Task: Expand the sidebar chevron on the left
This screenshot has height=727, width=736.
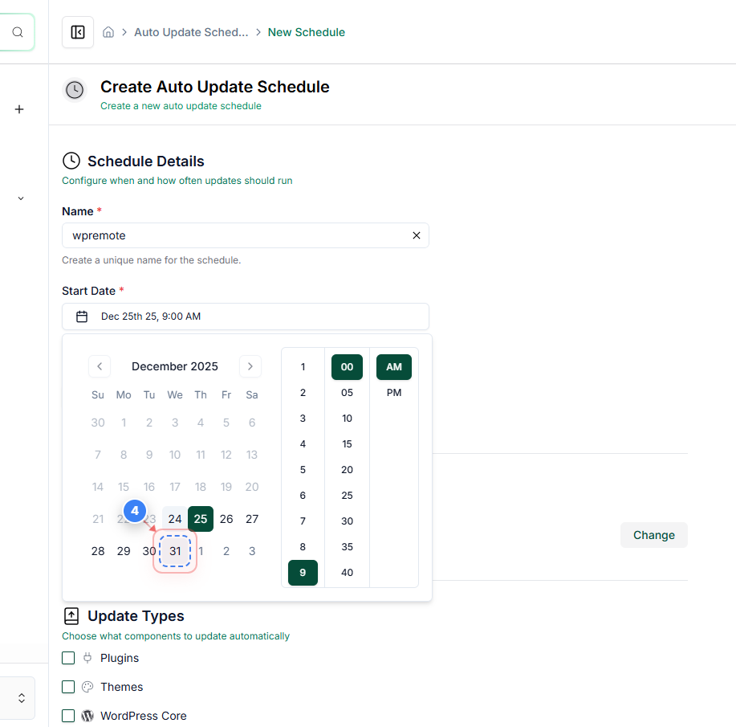Action: pyautogui.click(x=19, y=198)
